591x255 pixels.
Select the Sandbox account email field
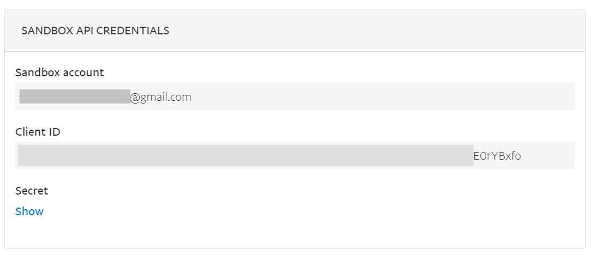[x=295, y=96]
